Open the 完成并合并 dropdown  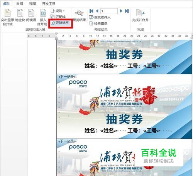click(x=140, y=17)
